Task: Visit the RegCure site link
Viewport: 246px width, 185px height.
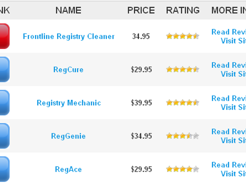Action: pyautogui.click(x=233, y=74)
